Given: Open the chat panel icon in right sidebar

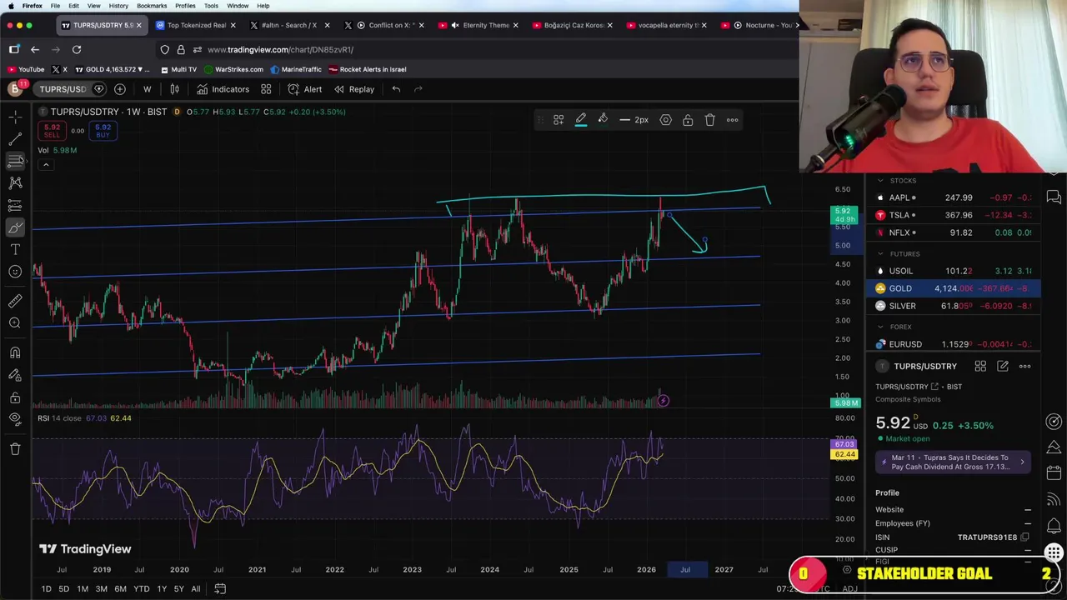Looking at the screenshot, I should tap(1054, 197).
